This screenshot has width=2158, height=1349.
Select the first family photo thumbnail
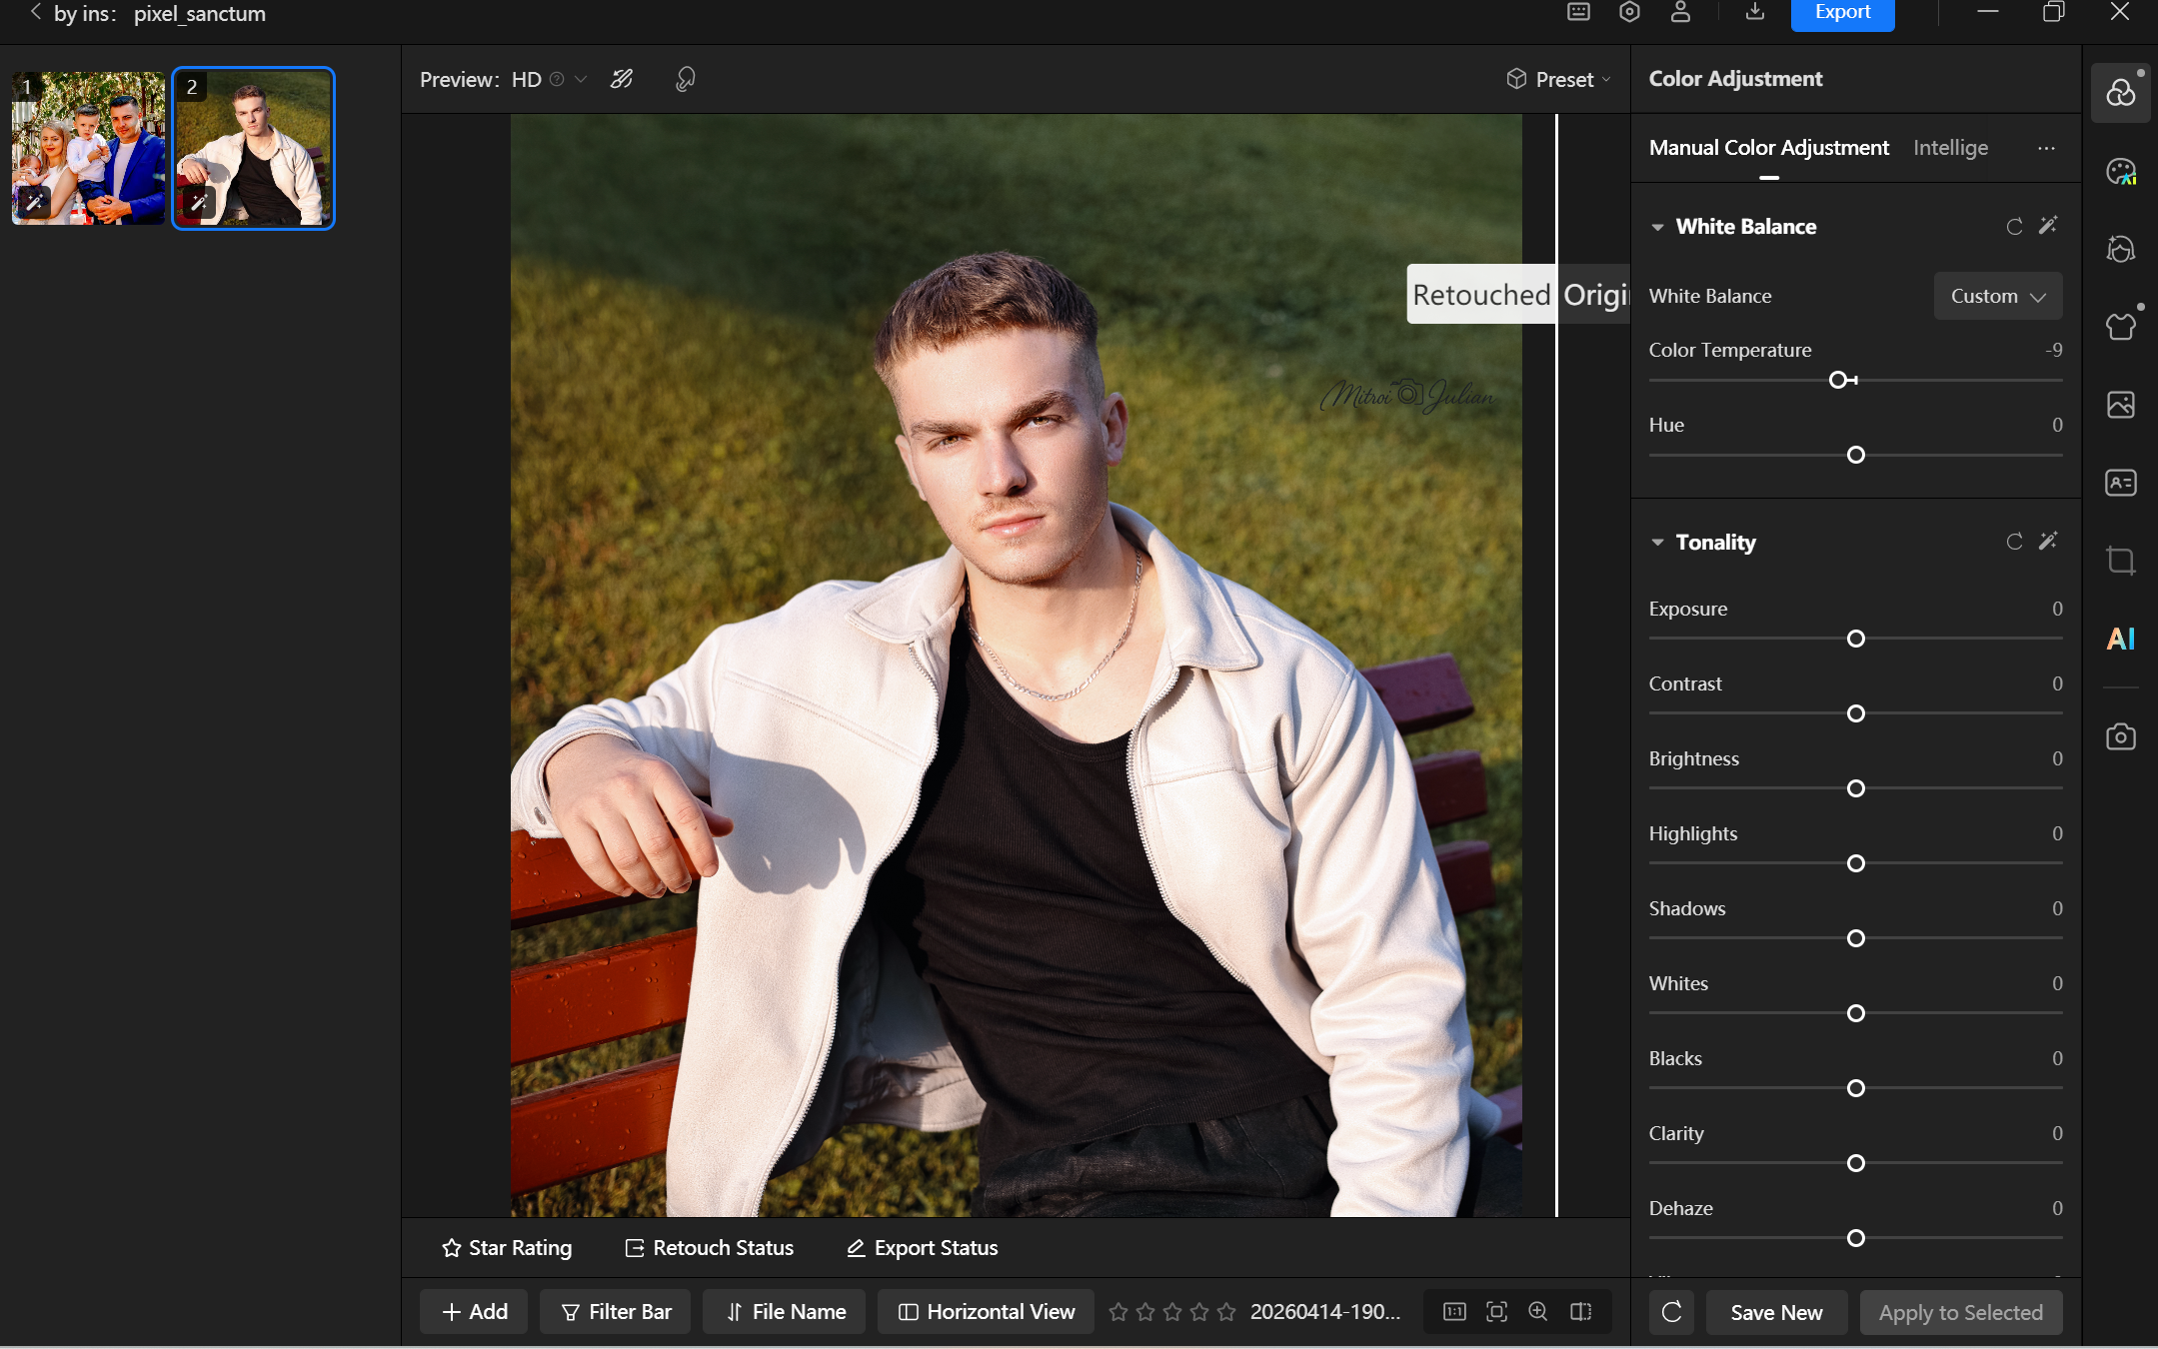click(88, 148)
